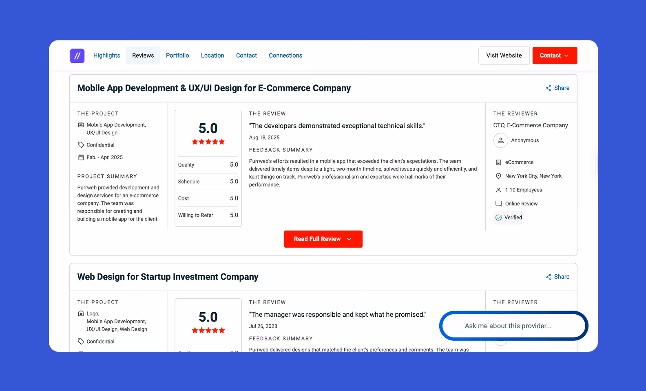Open the Highlights tab
The image size is (646, 391).
pos(107,56)
